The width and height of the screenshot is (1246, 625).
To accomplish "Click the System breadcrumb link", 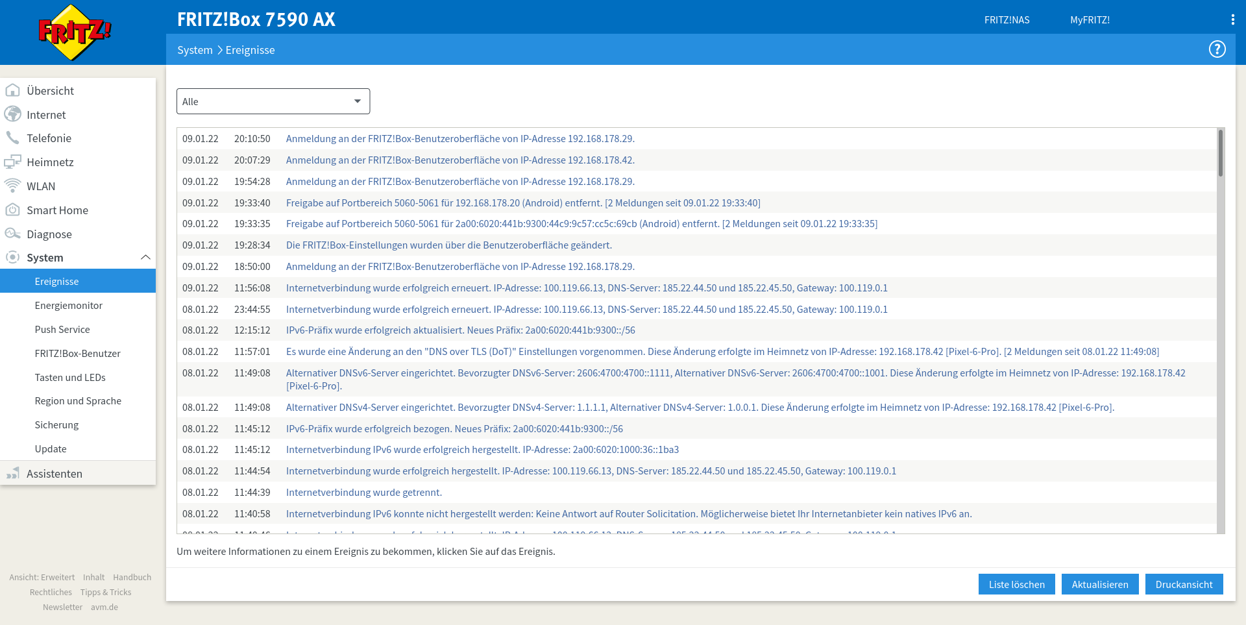I will pos(195,50).
